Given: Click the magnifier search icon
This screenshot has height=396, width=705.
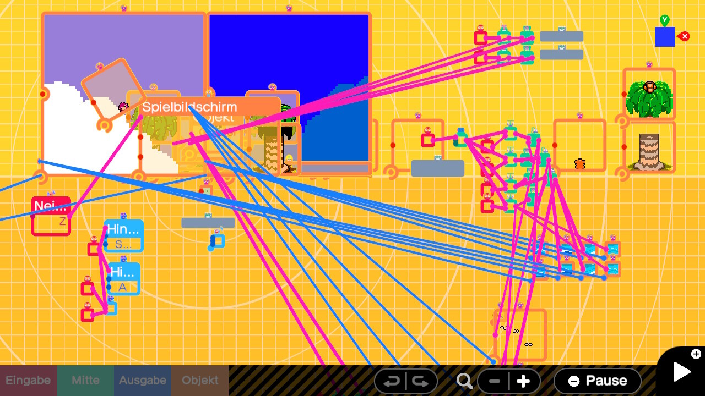Looking at the screenshot, I should 464,381.
